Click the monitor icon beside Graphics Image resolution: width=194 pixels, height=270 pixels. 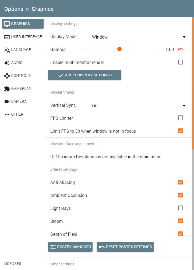point(7,24)
